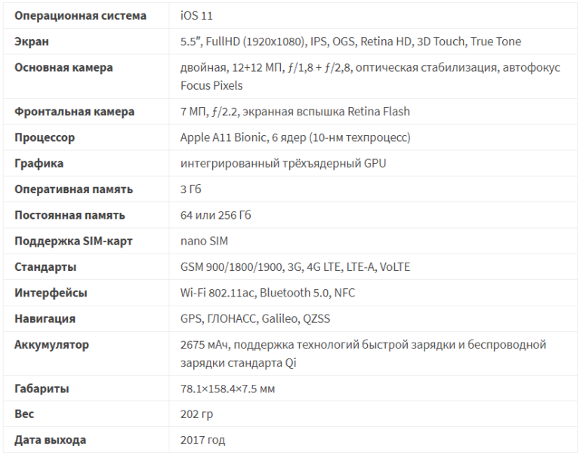Click the '78.1×158.4×7.5 мм' dimensions value
Viewport: 580px width, 455px height.
tap(227, 389)
